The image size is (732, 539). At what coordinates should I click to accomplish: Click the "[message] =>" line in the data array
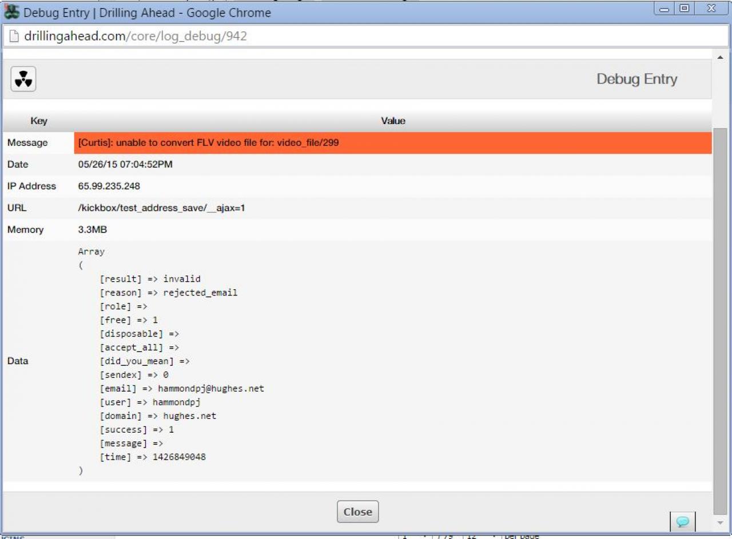(132, 444)
